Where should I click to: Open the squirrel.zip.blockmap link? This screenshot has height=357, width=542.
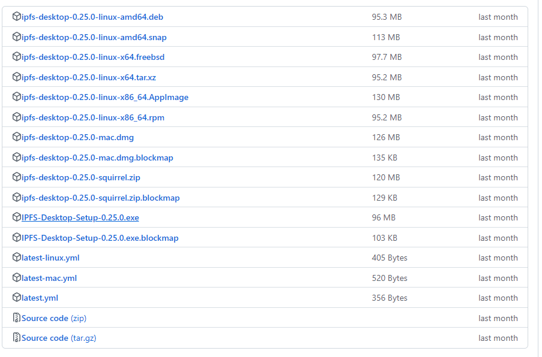(x=101, y=198)
